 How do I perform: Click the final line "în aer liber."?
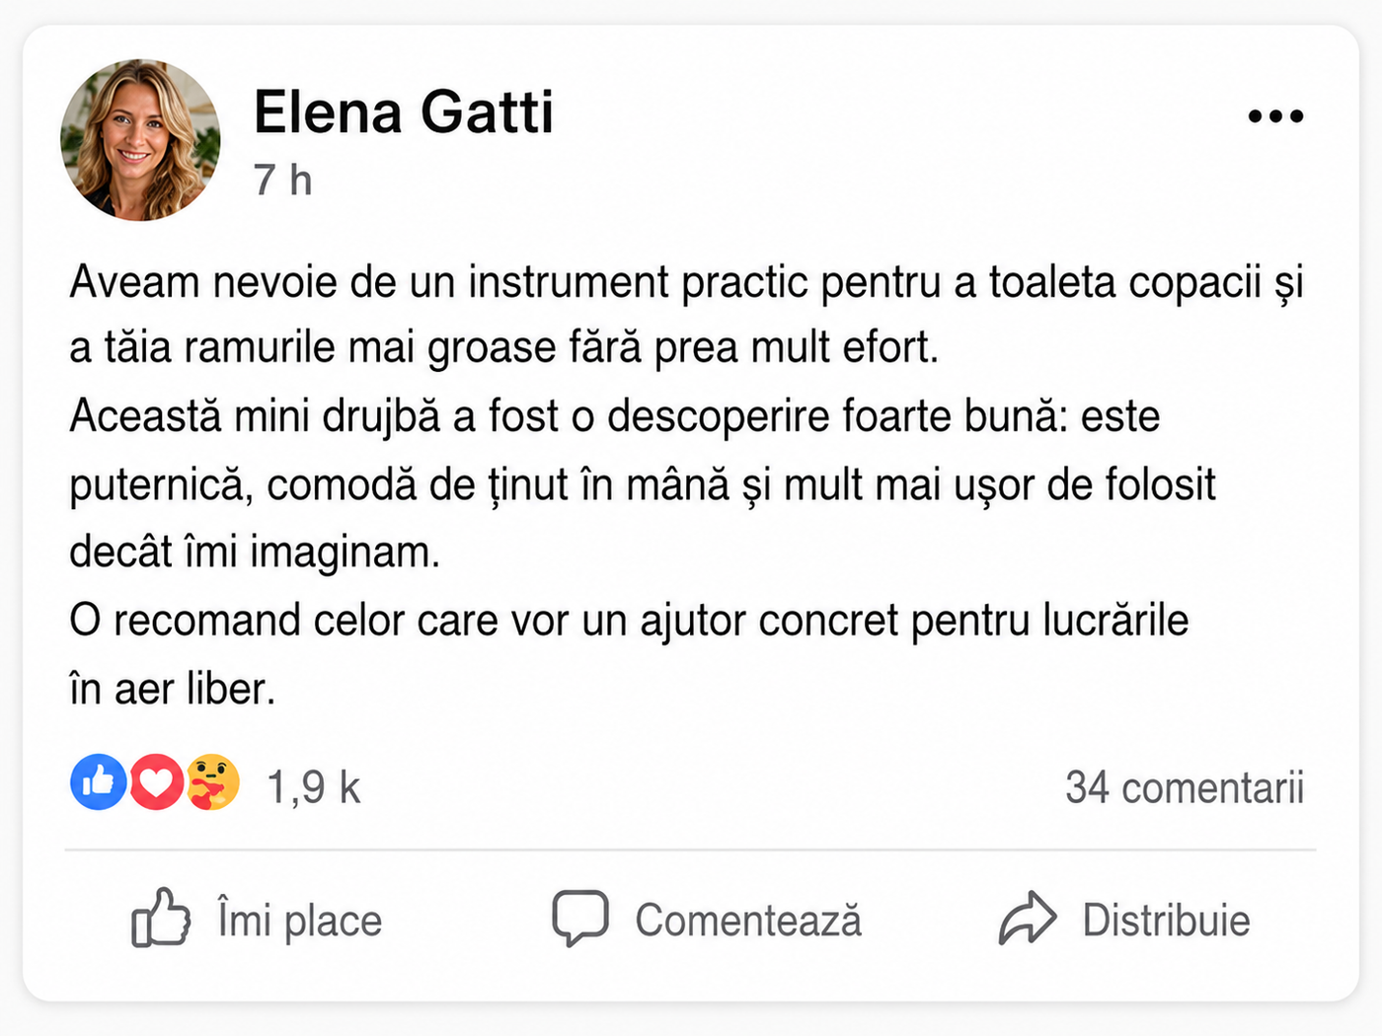coord(172,689)
